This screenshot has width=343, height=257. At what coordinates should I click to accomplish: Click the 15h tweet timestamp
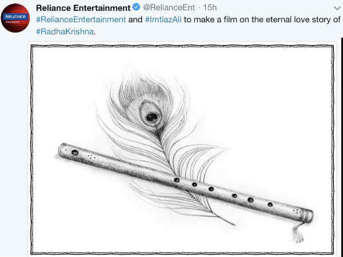[210, 7]
